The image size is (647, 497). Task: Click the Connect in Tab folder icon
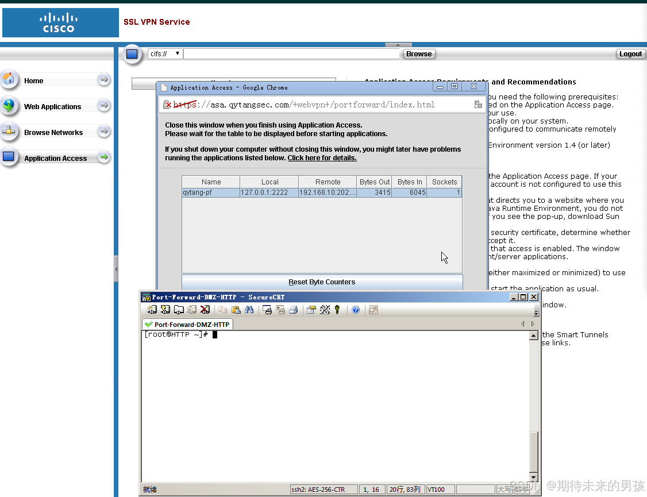[179, 310]
